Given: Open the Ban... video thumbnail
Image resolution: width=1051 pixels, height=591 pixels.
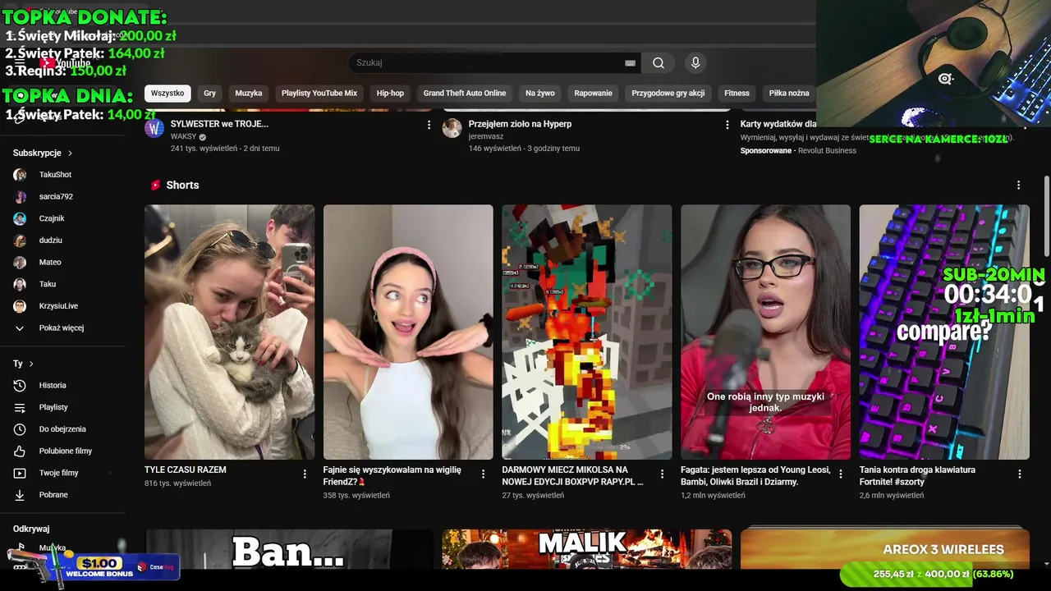Looking at the screenshot, I should pos(289,549).
